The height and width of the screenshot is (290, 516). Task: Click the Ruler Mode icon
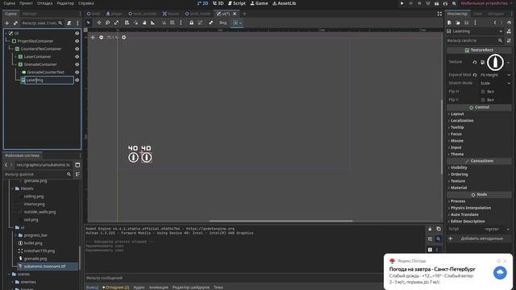point(152,23)
